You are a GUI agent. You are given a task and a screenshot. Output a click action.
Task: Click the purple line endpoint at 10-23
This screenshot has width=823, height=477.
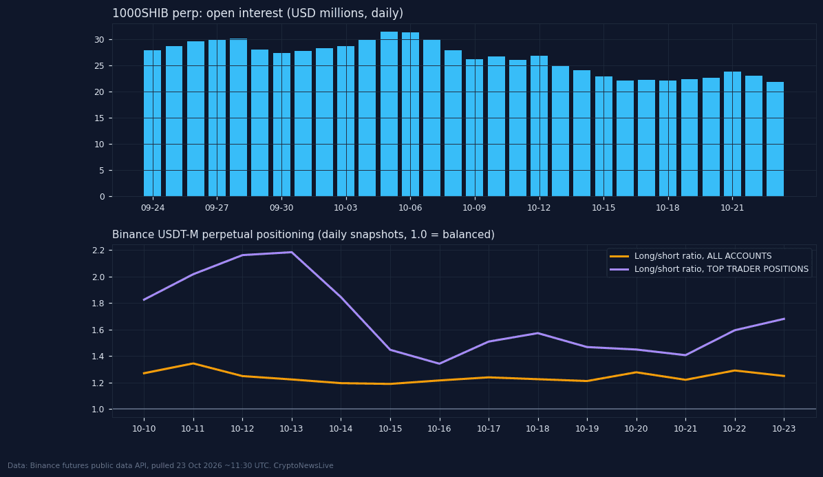[784, 319]
